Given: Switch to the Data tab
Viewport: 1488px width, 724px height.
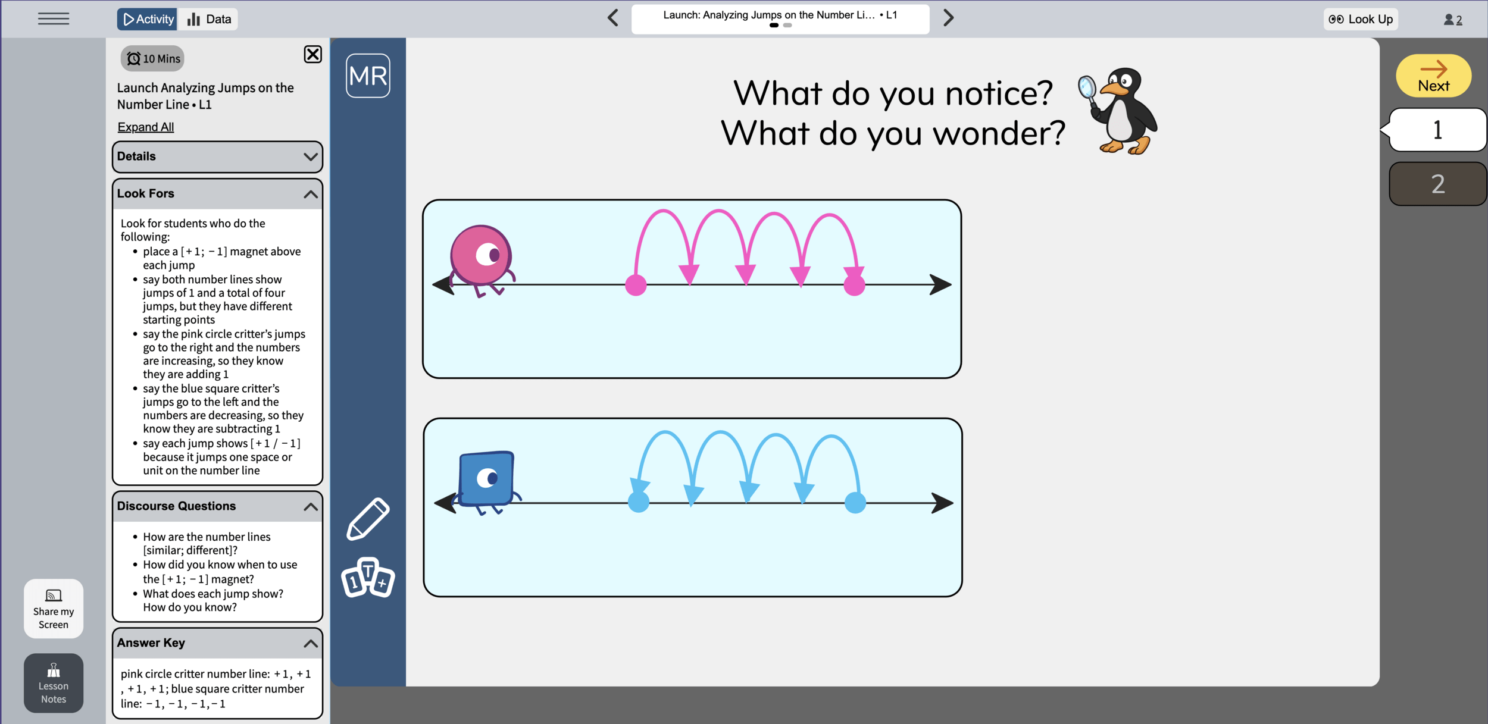Looking at the screenshot, I should coord(209,19).
